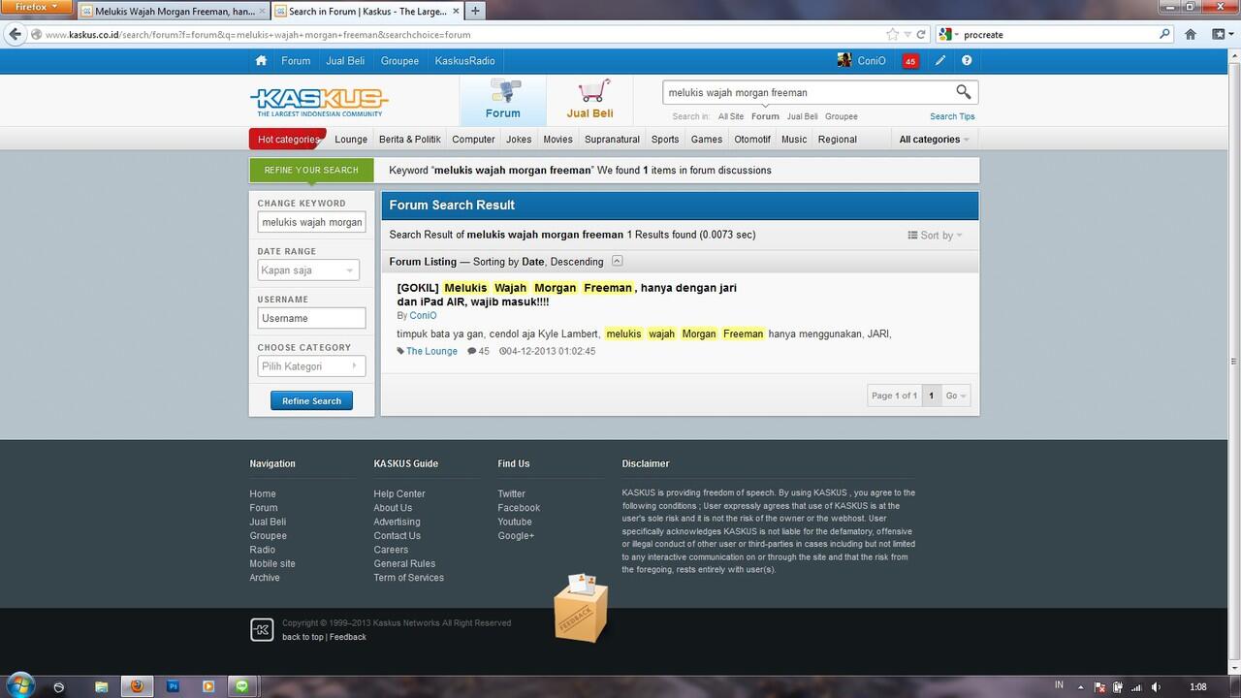Viewport: 1241px width, 698px height.
Task: Click the Firefox back arrow button
Action: click(15, 34)
